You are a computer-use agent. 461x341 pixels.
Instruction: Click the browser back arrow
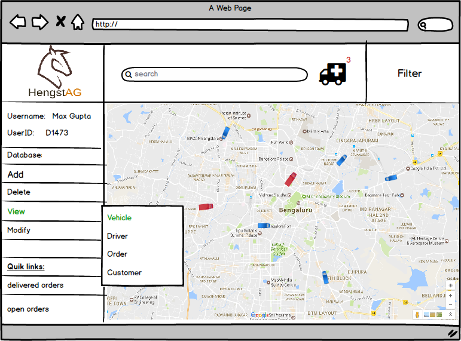click(18, 21)
